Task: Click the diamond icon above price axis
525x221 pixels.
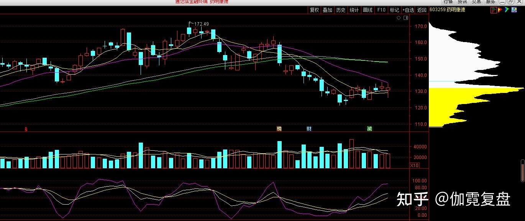Action: coord(399,18)
